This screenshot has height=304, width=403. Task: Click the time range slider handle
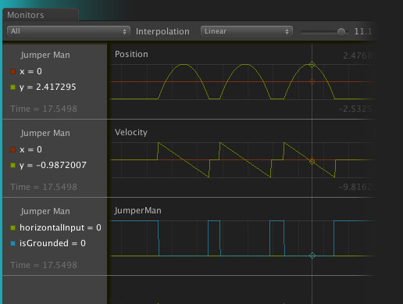(x=341, y=32)
